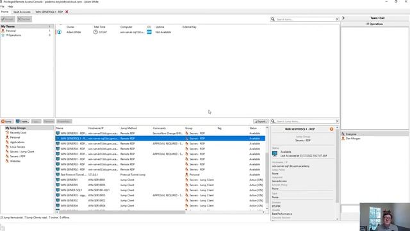
Task: Sort jump items by Comments column
Action: point(160,128)
